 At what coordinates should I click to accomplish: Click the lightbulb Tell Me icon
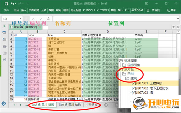[x=148, y=11]
